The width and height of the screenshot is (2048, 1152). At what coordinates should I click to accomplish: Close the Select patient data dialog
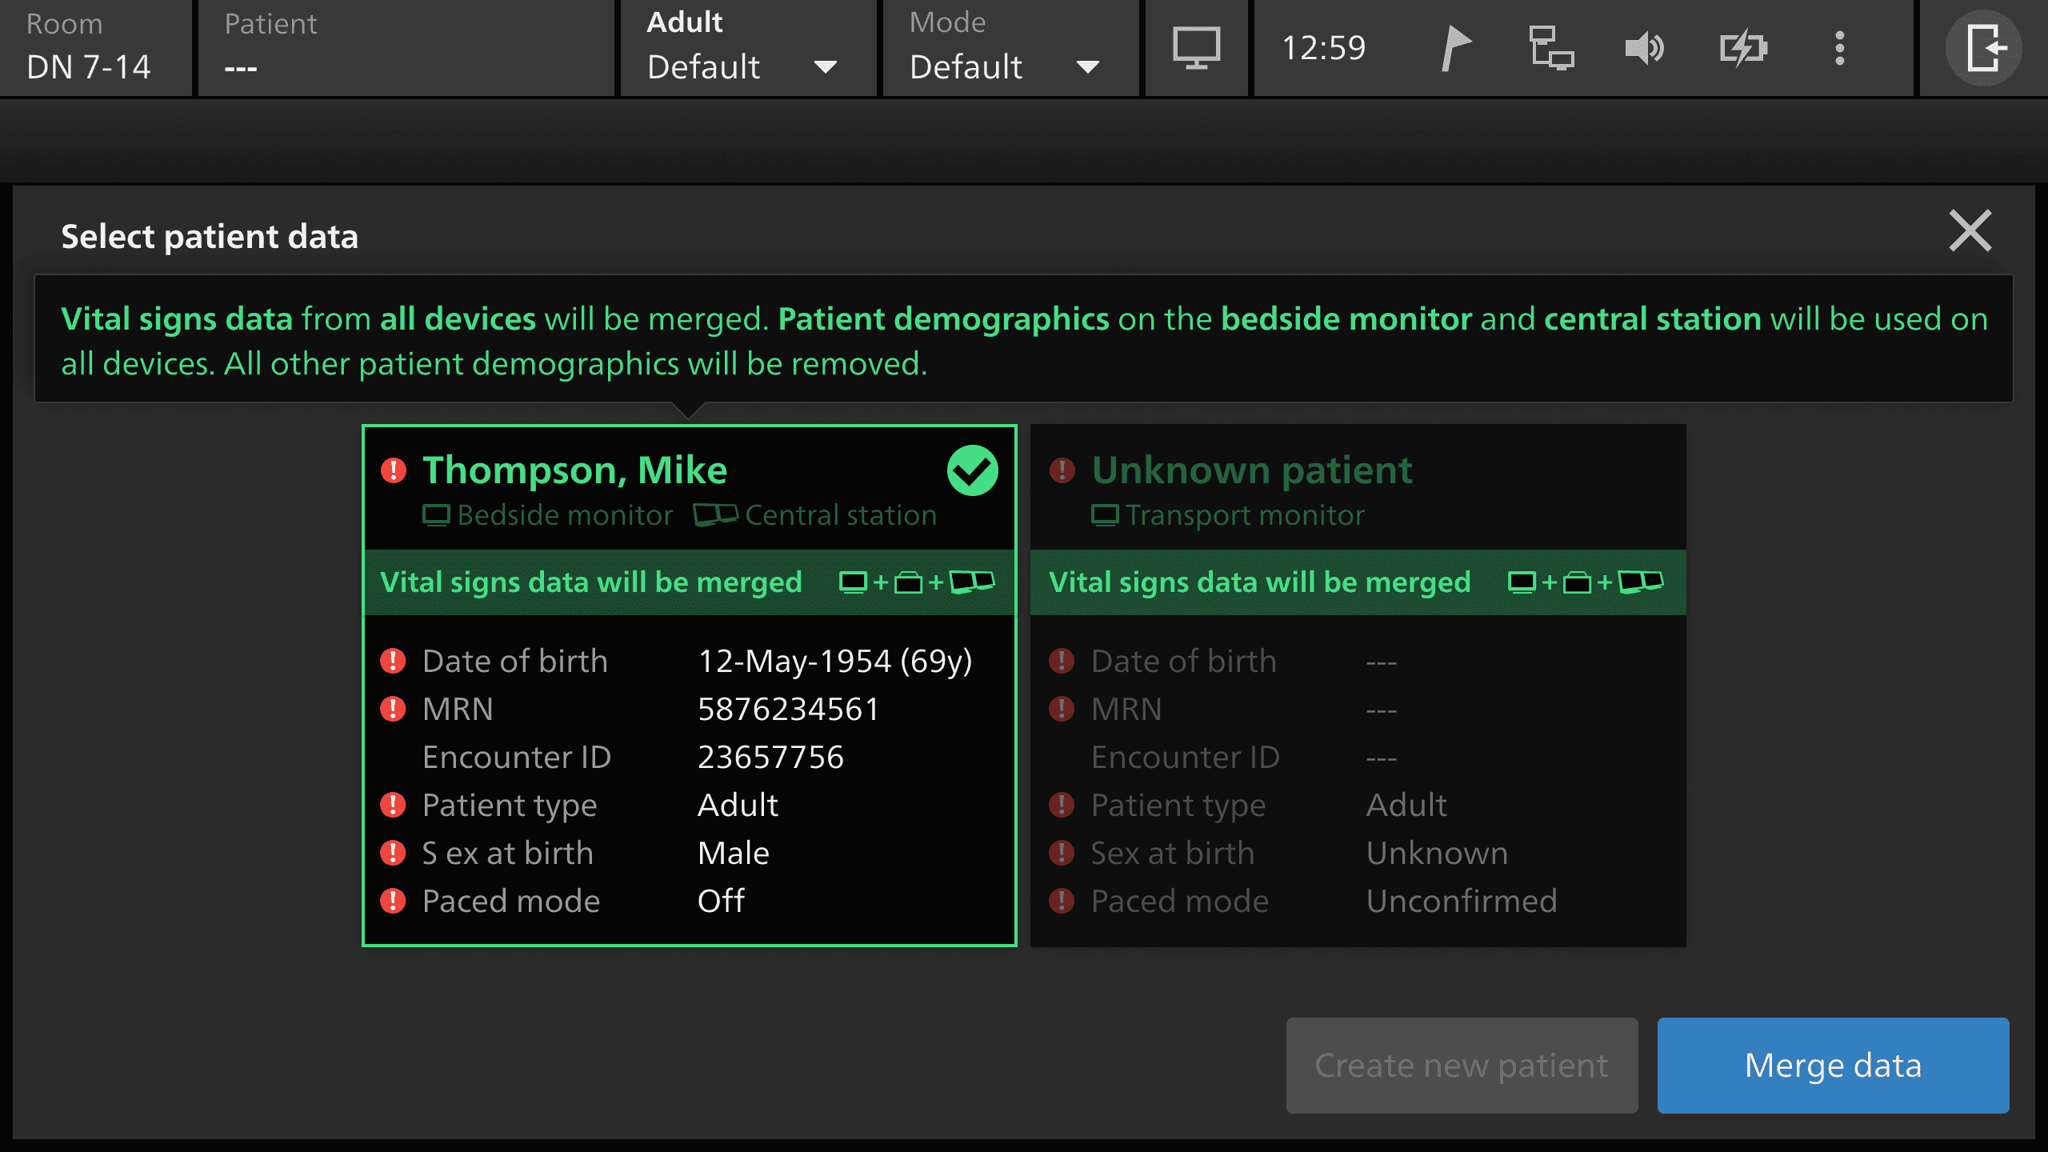(x=1970, y=231)
